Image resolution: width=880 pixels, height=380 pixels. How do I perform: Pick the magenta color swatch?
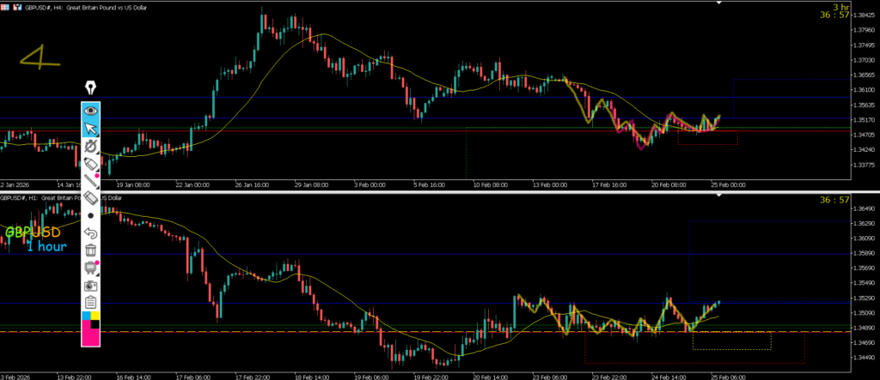pos(90,336)
